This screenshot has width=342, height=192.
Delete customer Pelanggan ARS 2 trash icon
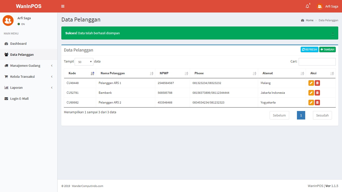(317, 102)
